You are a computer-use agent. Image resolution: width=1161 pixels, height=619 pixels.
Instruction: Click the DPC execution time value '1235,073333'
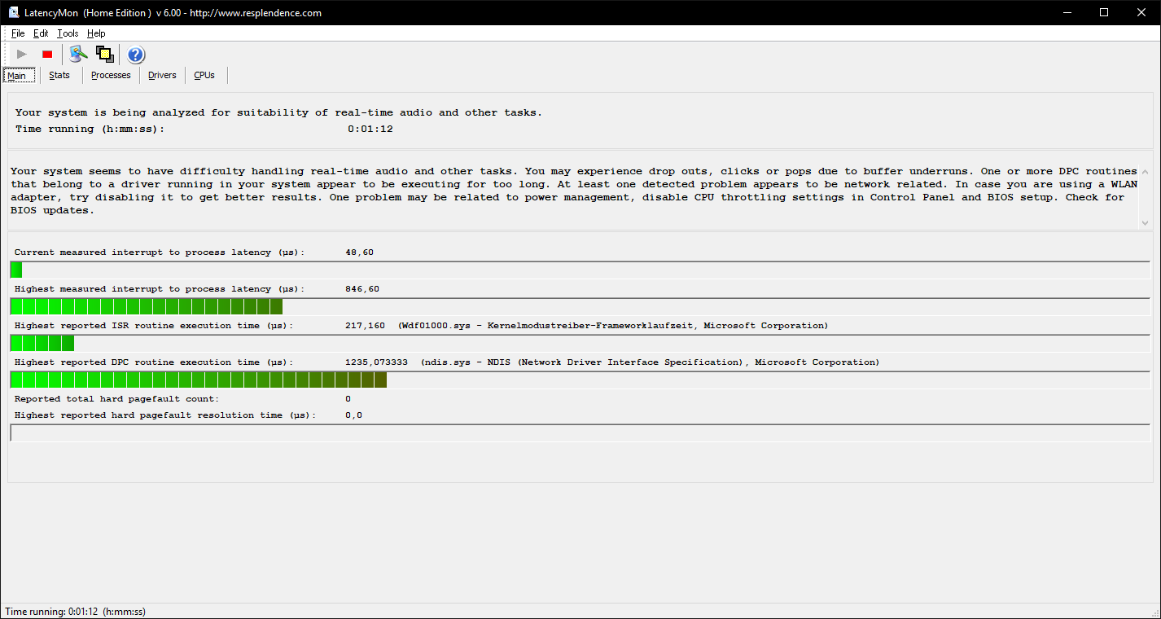(377, 362)
